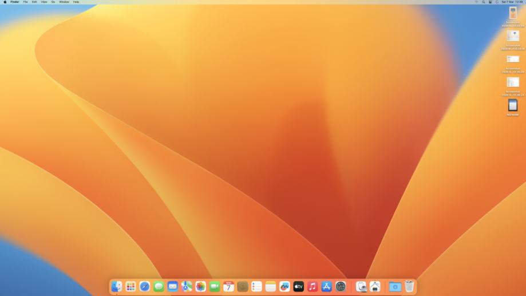
Task: Open the Music app in Dock
Action: point(313,286)
